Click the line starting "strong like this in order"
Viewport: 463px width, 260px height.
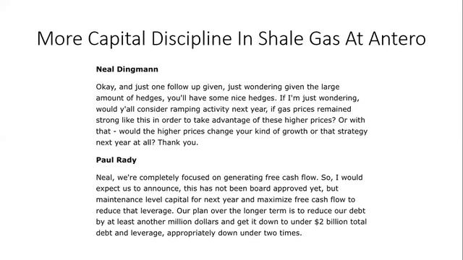230,120
